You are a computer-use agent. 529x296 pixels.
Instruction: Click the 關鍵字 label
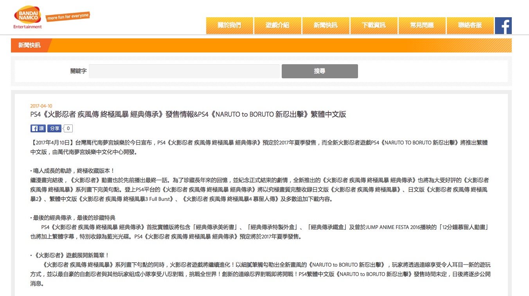78,71
